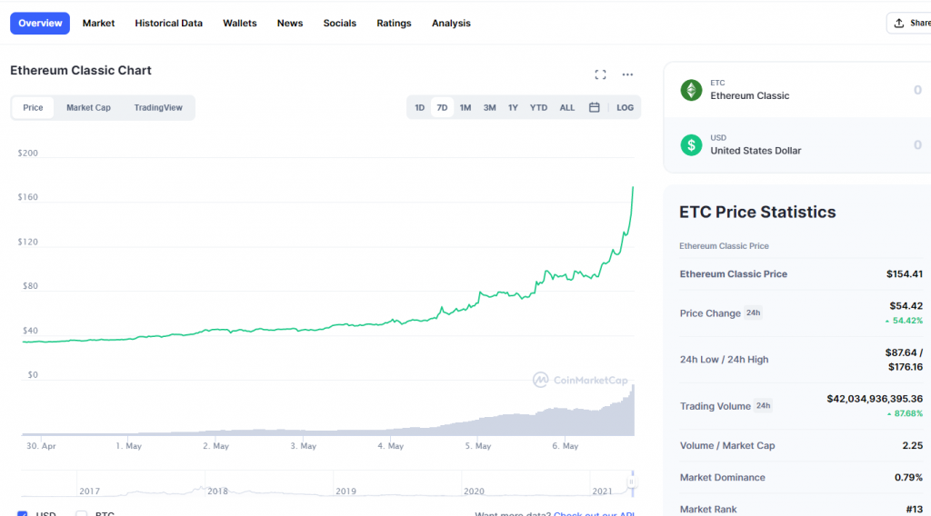931x516 pixels.
Task: Click the Share upload icon
Action: [899, 23]
